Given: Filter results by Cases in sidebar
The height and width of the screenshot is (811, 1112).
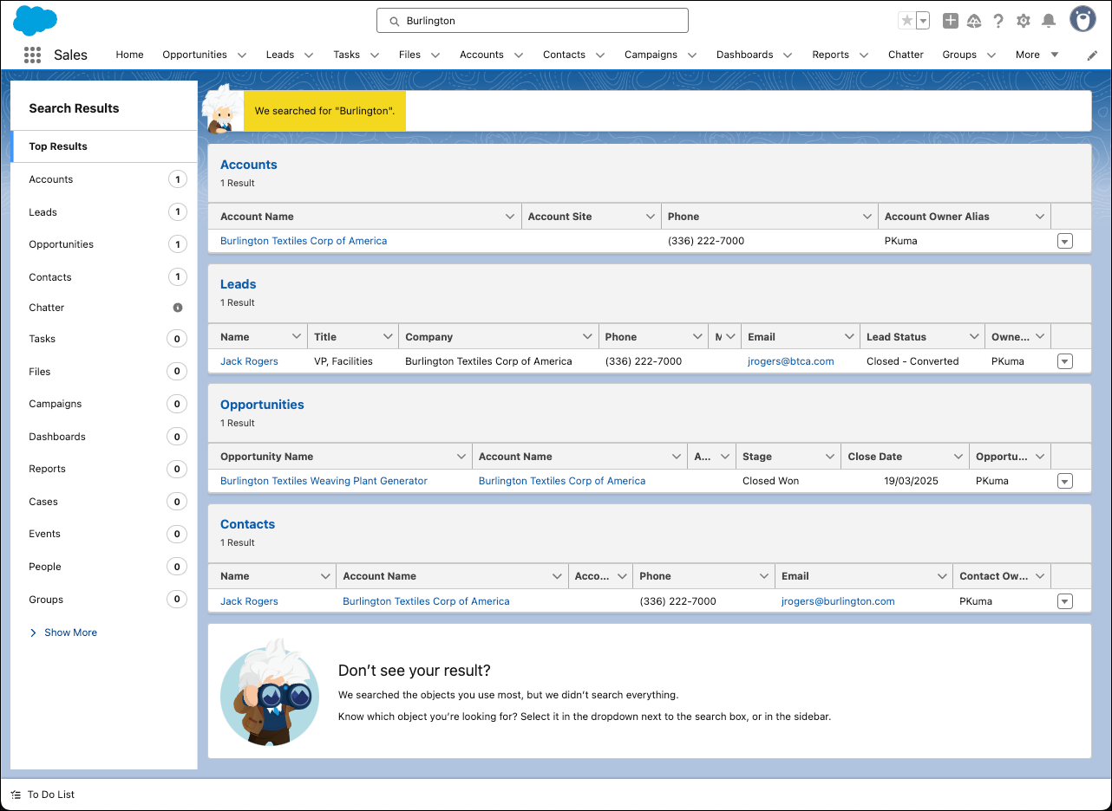Looking at the screenshot, I should [105, 502].
